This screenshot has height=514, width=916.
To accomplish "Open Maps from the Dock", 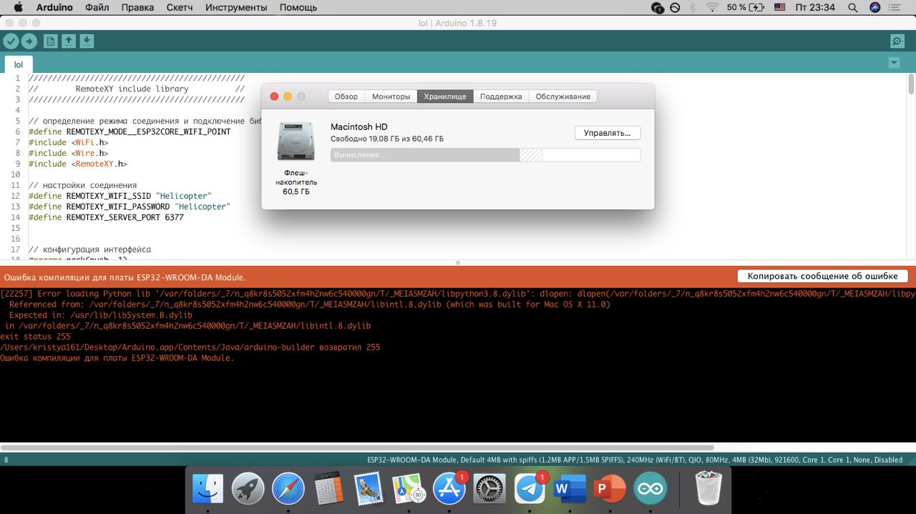I will click(409, 490).
